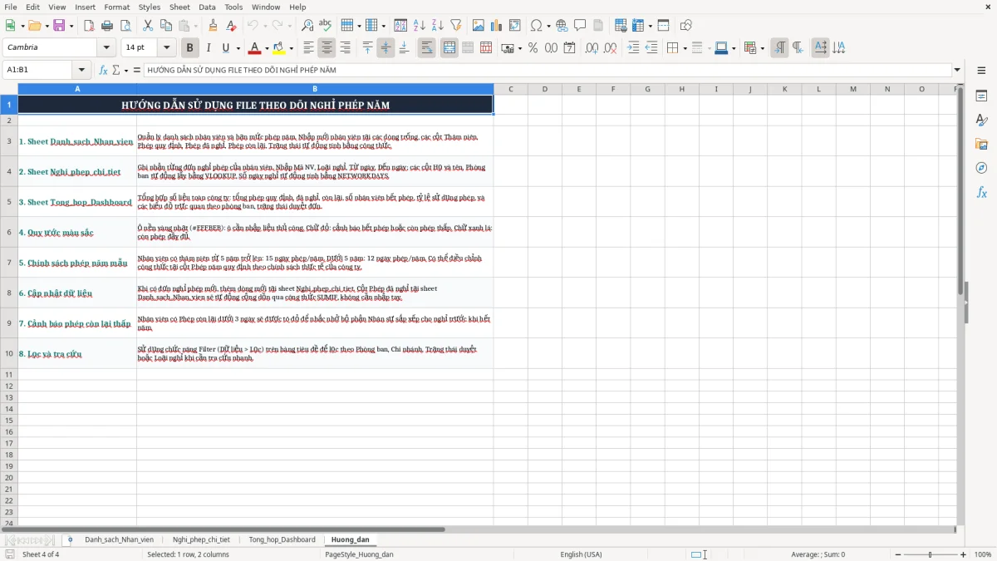The height and width of the screenshot is (561, 997).
Task: Click the formula input line
Action: [548, 70]
